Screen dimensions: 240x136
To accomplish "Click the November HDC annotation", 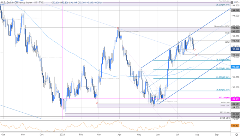I will pyautogui.click(x=222, y=26).
